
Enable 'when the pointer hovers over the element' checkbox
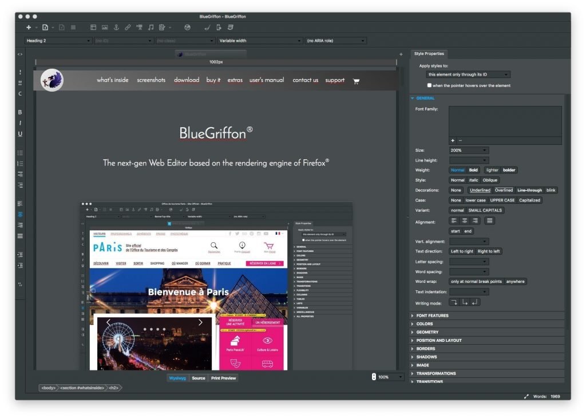(429, 85)
